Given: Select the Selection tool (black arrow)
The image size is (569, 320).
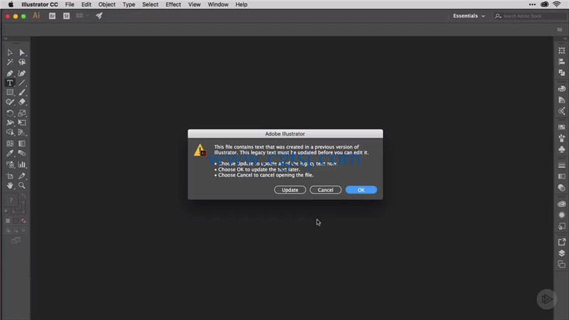Looking at the screenshot, I should [x=10, y=53].
